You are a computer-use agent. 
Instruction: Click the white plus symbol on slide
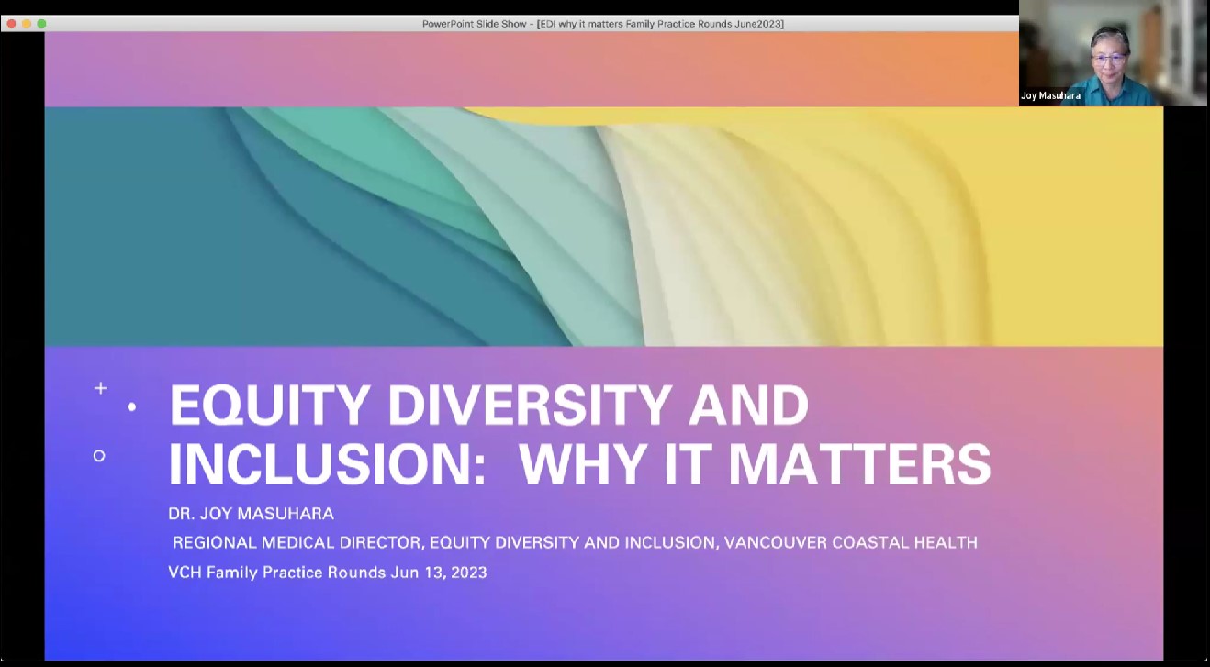[x=101, y=388]
